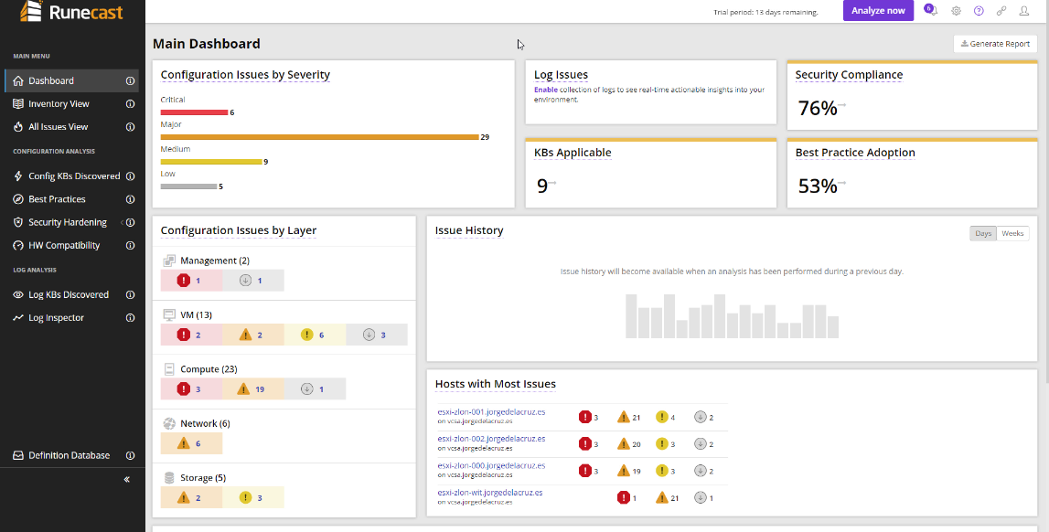Viewport: 1049px width, 532px height.
Task: Open the settings gear icon
Action: [956, 11]
